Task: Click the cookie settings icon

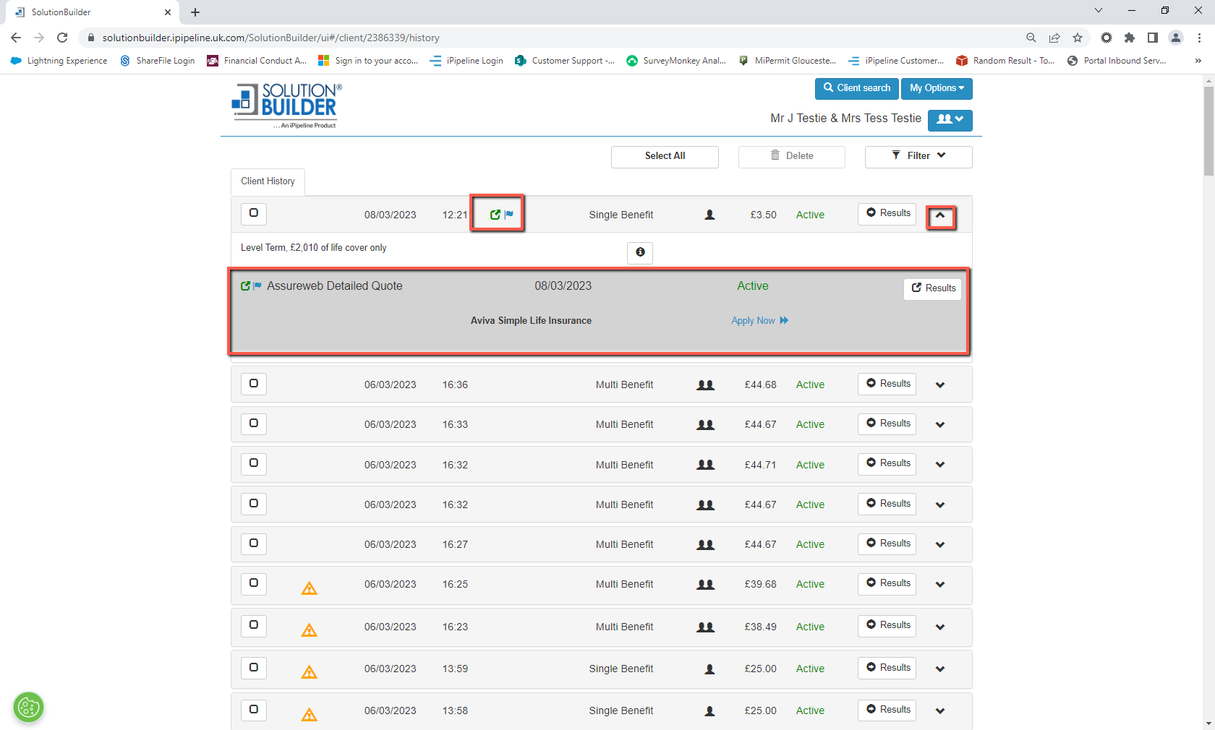Action: coord(29,707)
